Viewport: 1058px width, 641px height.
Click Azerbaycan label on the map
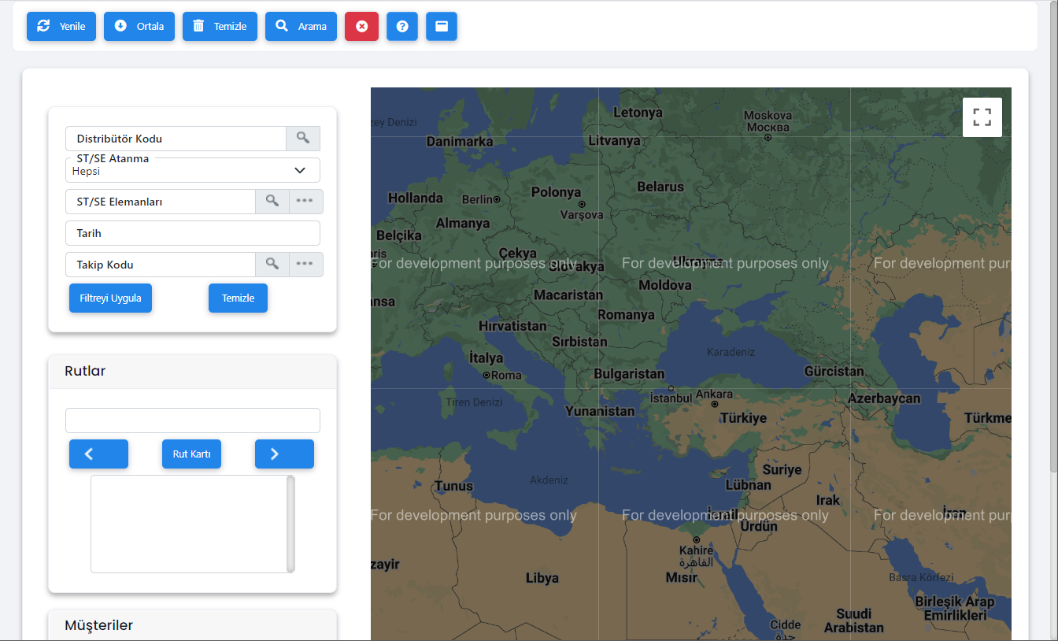click(884, 398)
